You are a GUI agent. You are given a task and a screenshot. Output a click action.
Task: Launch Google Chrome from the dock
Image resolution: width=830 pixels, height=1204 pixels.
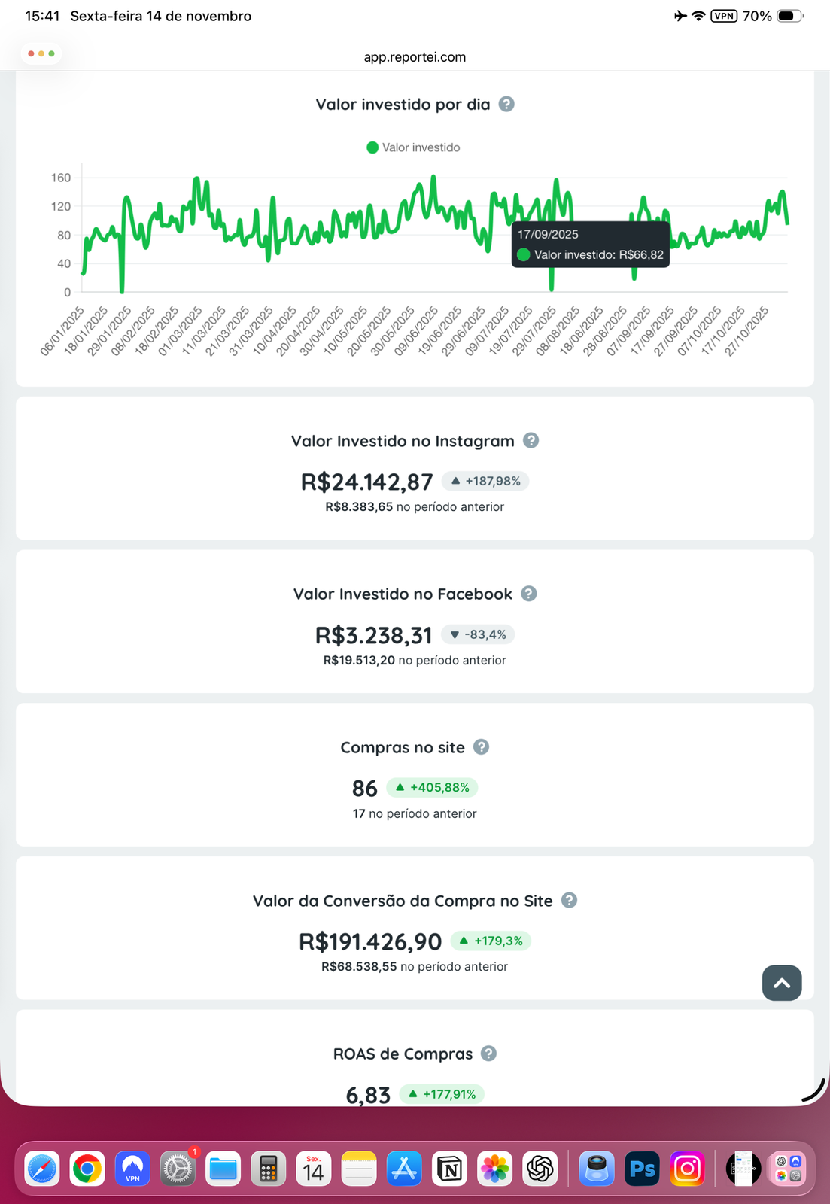[x=87, y=1169]
